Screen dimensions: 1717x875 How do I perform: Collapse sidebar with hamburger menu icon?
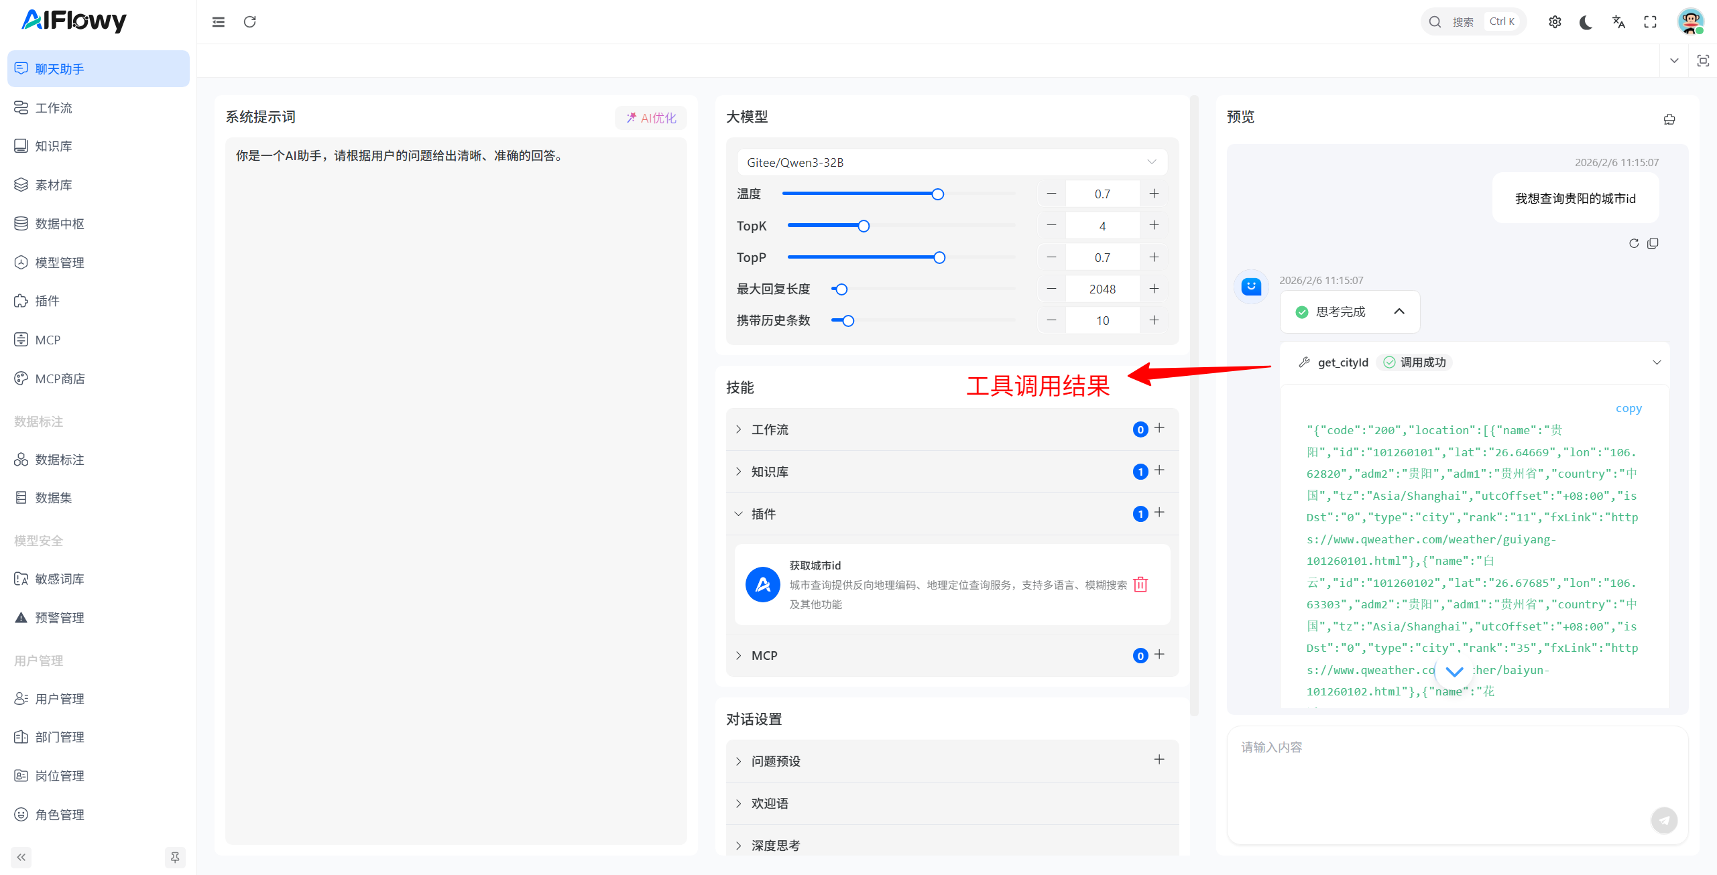click(219, 22)
